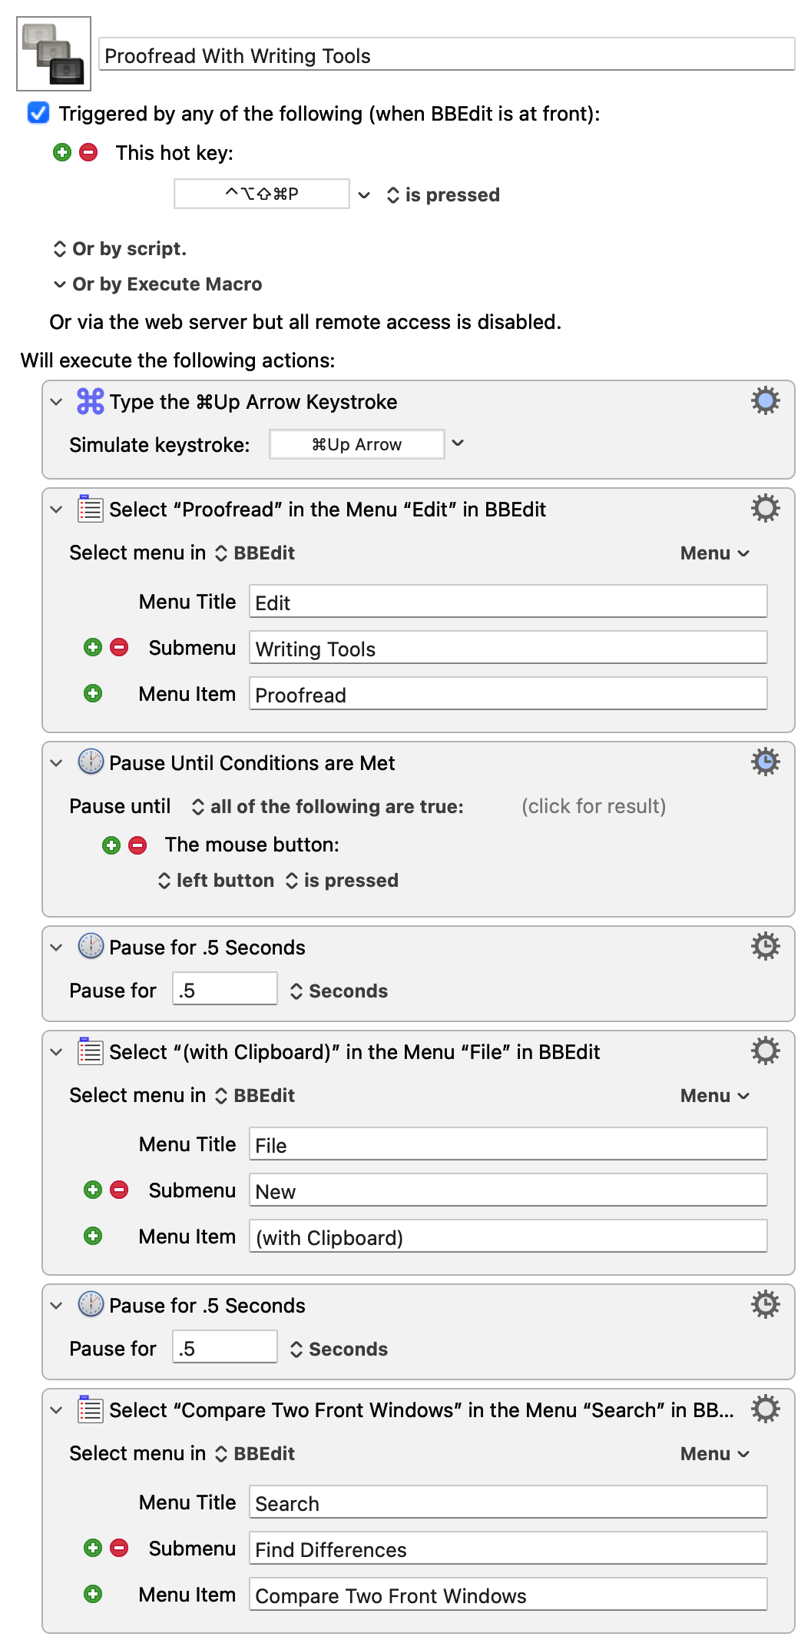The width and height of the screenshot is (811, 1650).
Task: Click the clock gear icon on first Pause action
Action: (765, 946)
